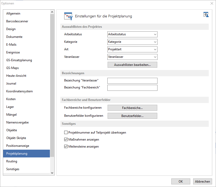Image resolution: width=216 pixels, height=187 pixels.
Task: Open the Art dropdown showing Projektart
Action: (x=132, y=49)
